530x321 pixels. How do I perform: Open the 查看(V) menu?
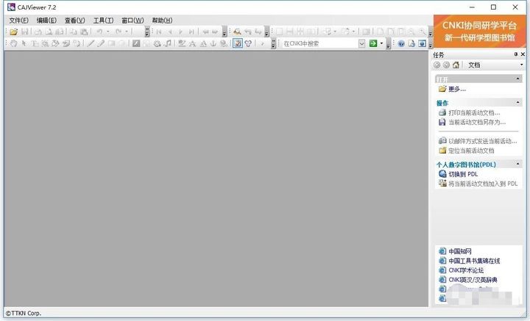74,21
